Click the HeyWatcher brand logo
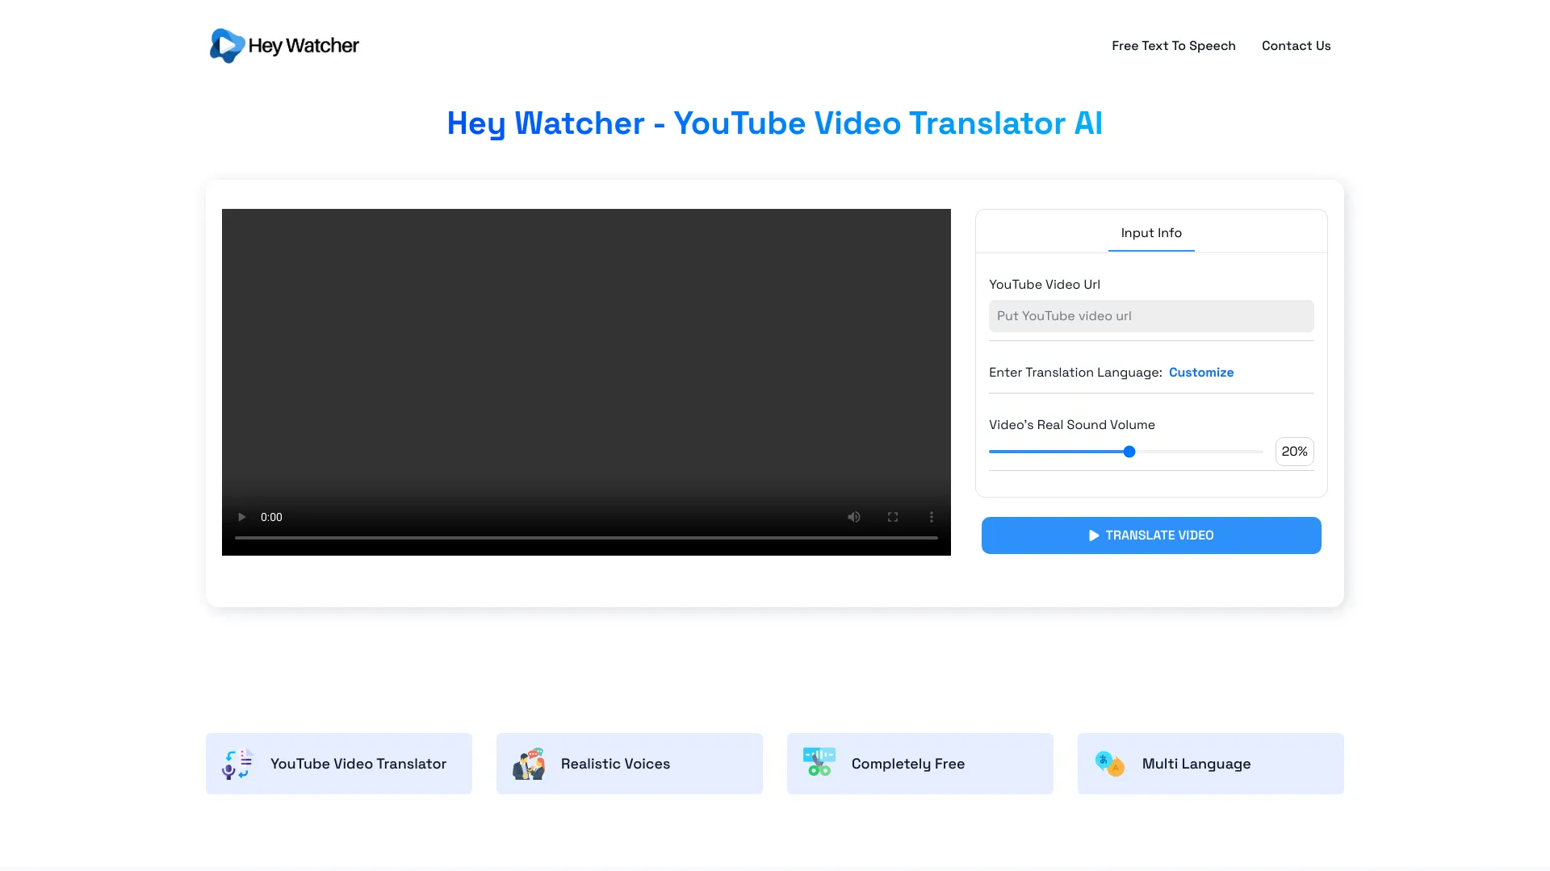This screenshot has height=871, width=1550. 283,44
